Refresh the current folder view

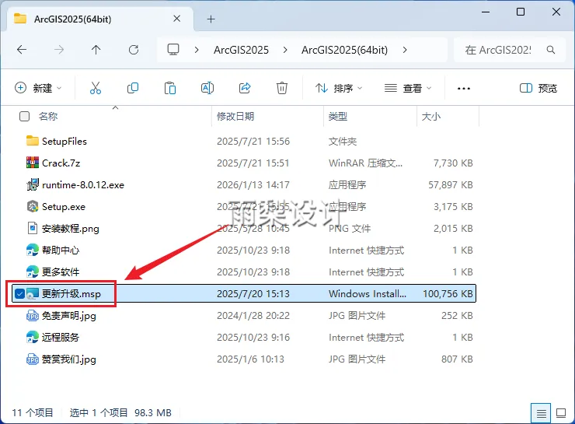134,50
